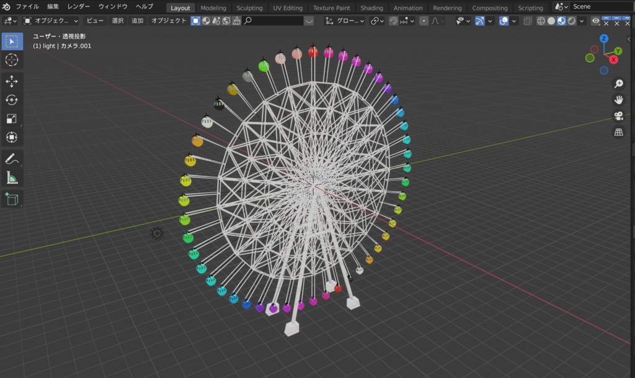Viewport: 635px width, 378px height.
Task: Open proportional falloff curve dropdown
Action: [437, 20]
